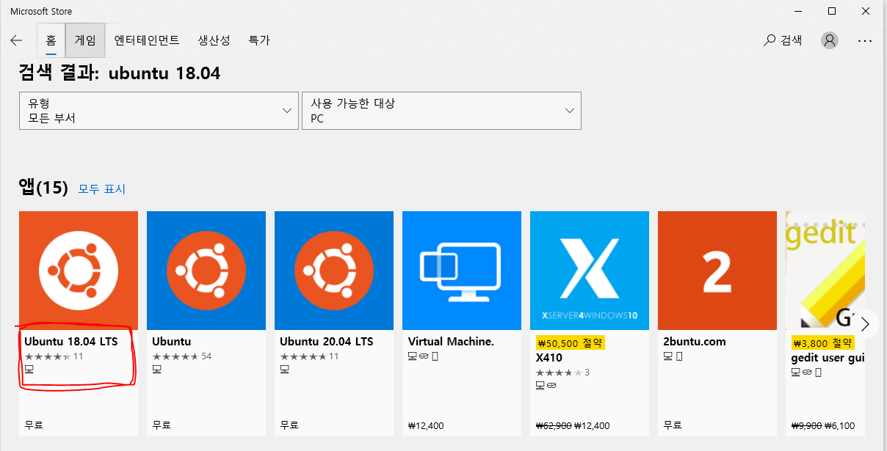The height and width of the screenshot is (451, 887).
Task: Click the gedit ₩9,900 ₩6,100 price
Action: pyautogui.click(x=822, y=425)
